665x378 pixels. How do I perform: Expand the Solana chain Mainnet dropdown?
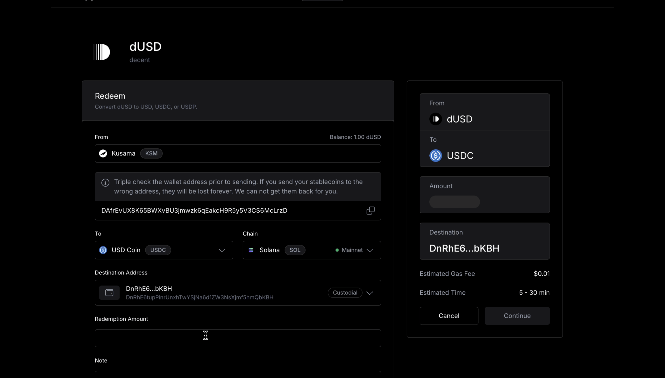point(369,250)
